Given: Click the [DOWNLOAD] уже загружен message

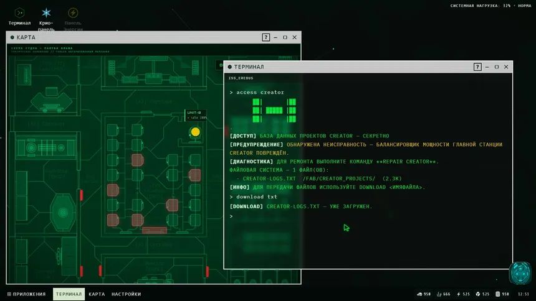Looking at the screenshot, I should 301,206.
